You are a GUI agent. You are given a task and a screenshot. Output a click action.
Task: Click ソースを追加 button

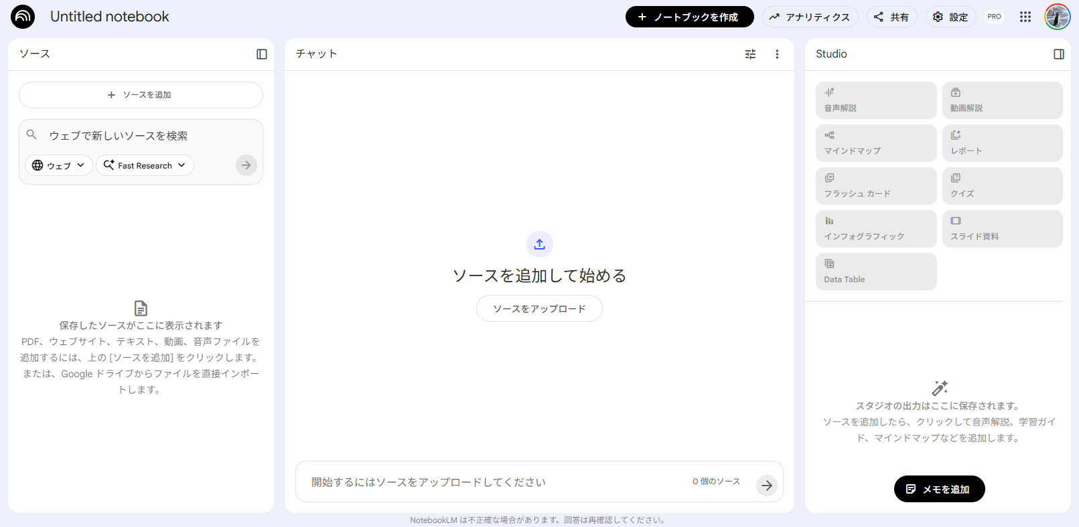[141, 95]
